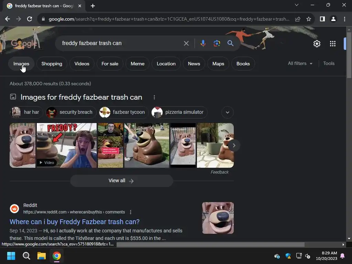Switch to the Shopping filter

52,64
